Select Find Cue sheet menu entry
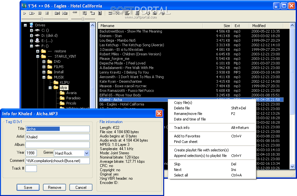Viewport: 297px width, 196px height. (x=212, y=142)
